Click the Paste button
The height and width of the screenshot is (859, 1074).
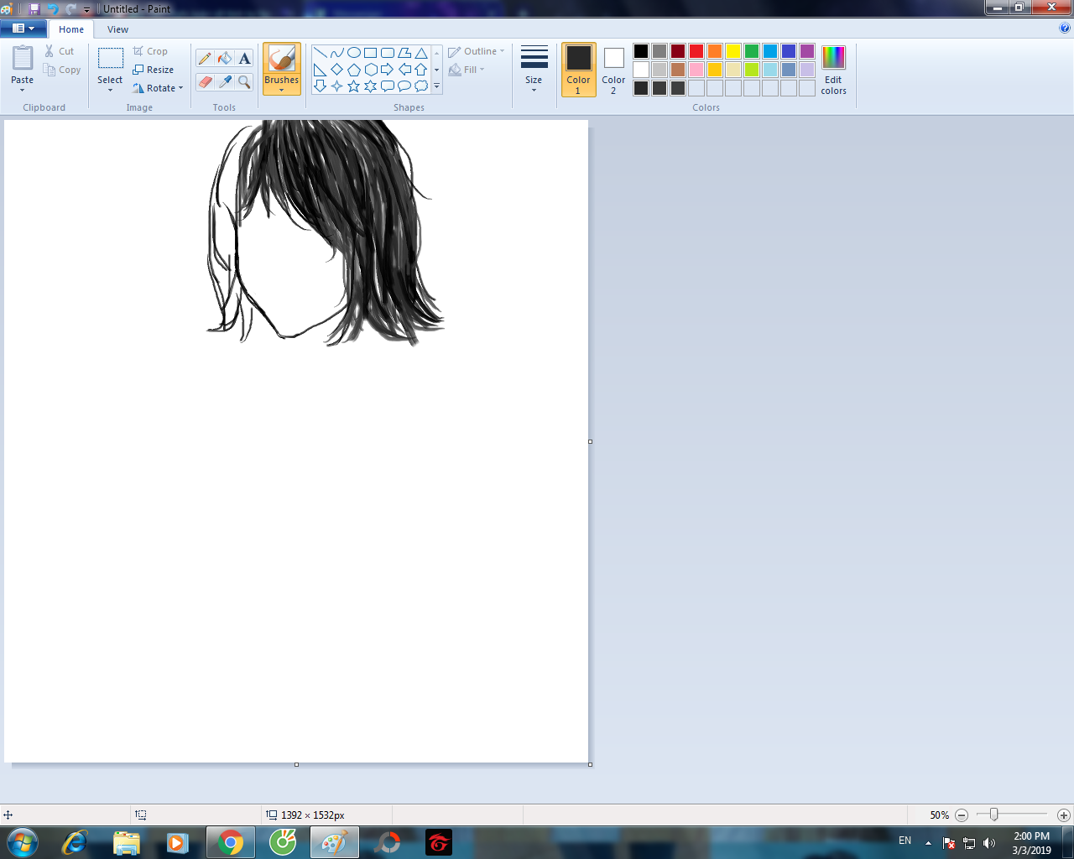pyautogui.click(x=23, y=59)
